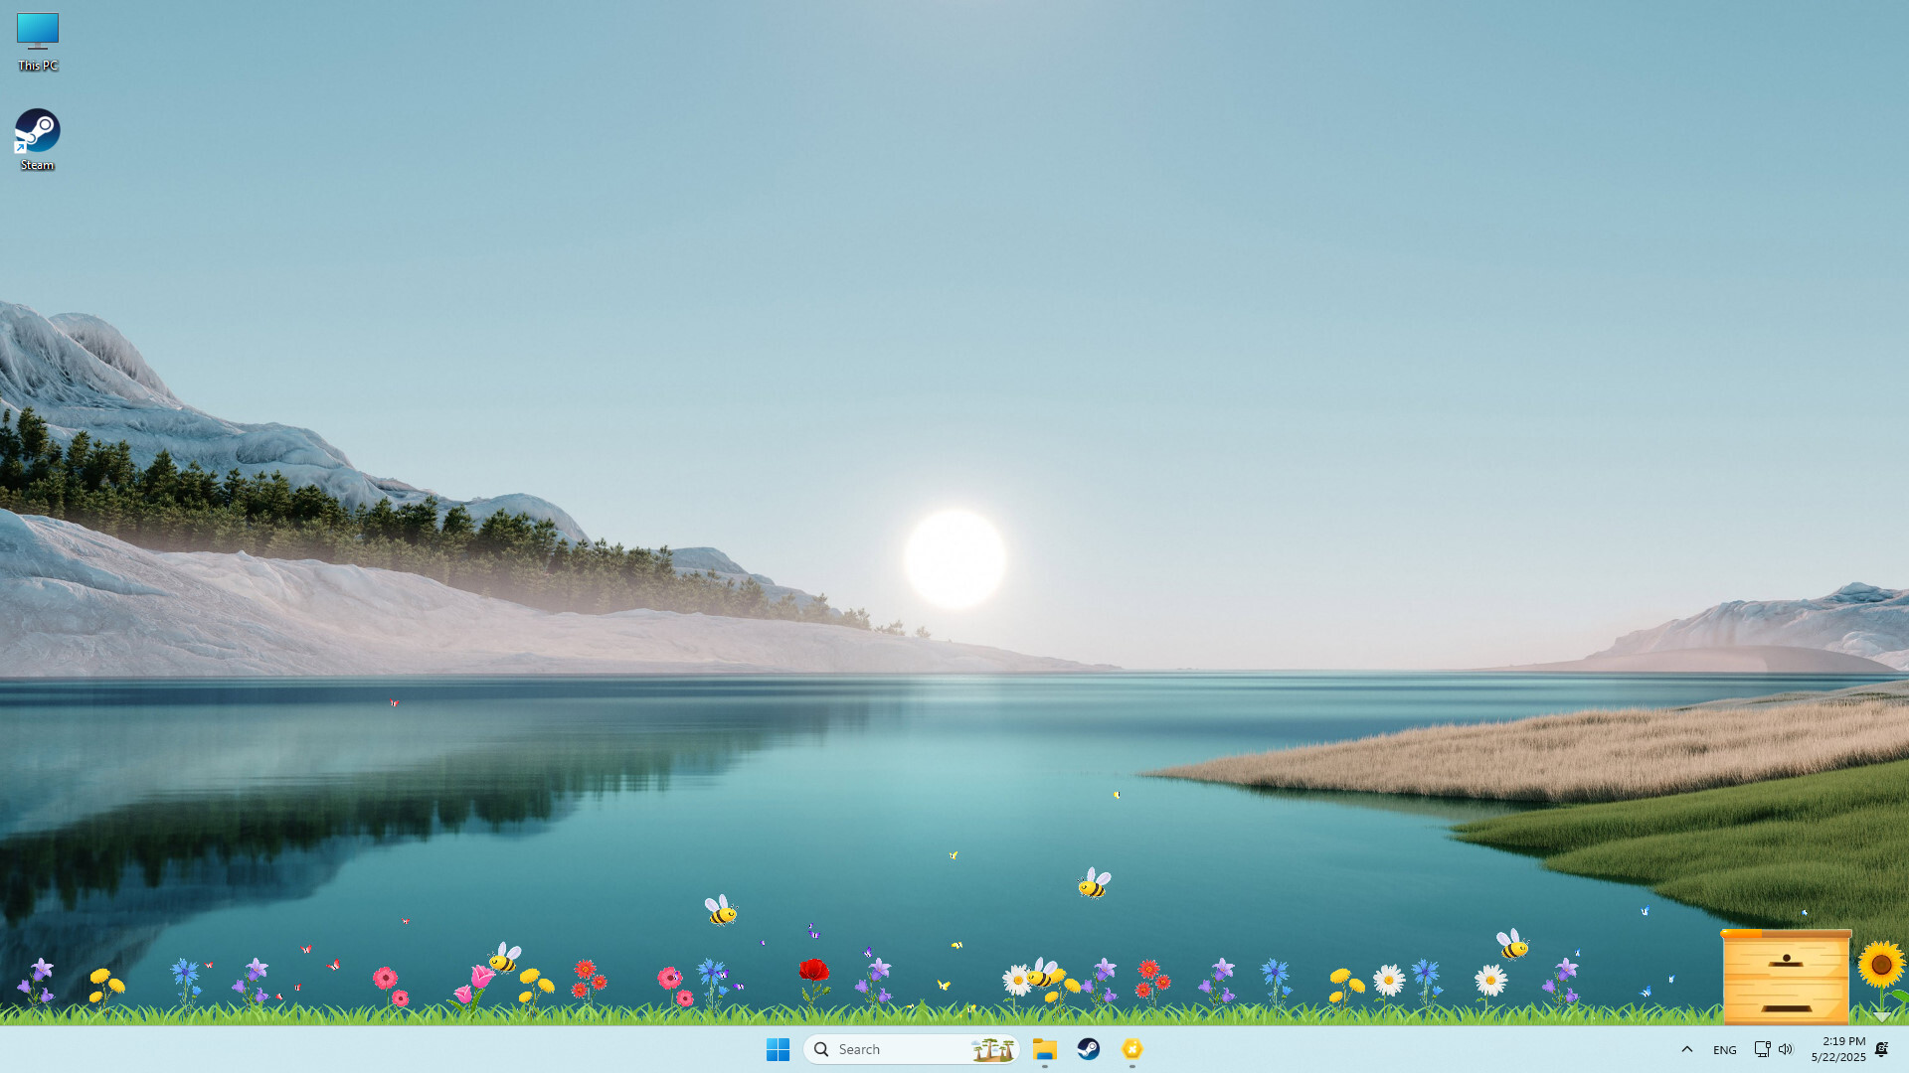
Task: Open the calendar by clicking the clock
Action: pos(1839,1048)
